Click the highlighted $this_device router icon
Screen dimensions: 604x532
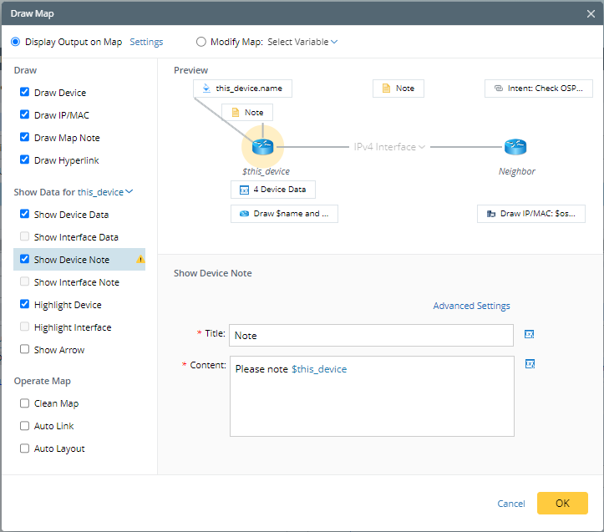pos(263,147)
